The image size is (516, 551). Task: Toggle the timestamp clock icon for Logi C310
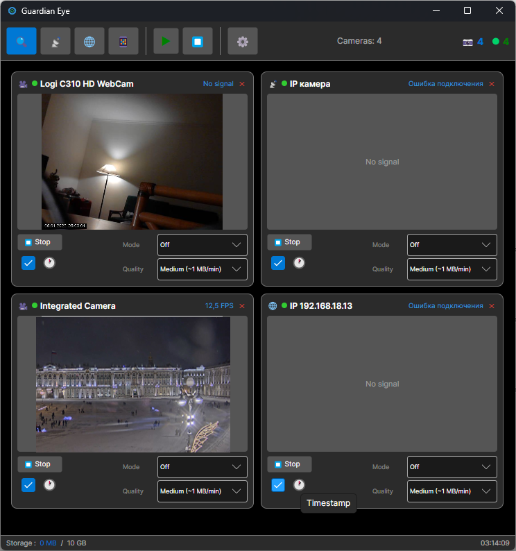49,262
